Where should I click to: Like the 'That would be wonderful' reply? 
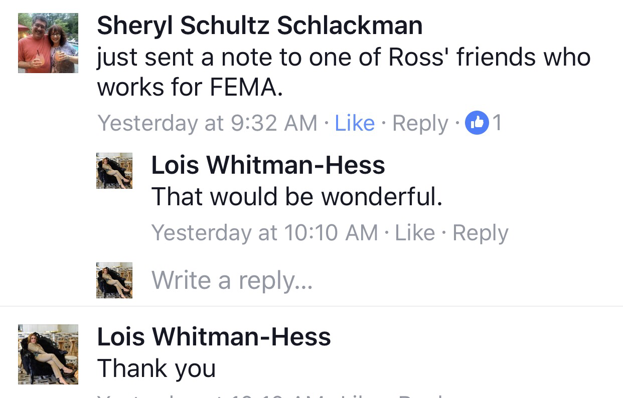(x=415, y=233)
